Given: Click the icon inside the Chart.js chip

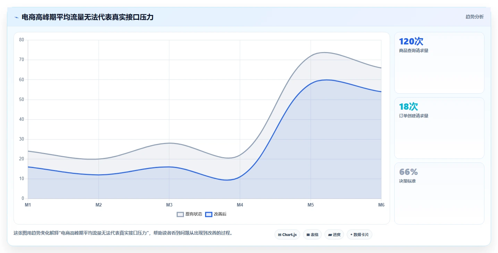Looking at the screenshot, I should tap(280, 235).
